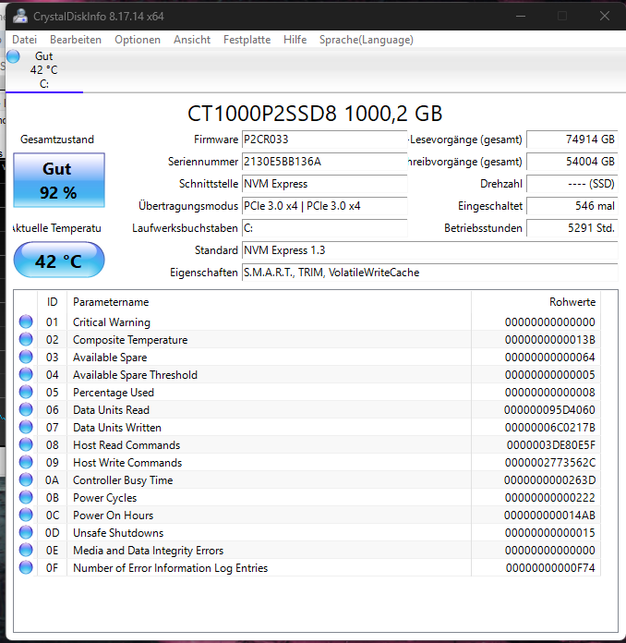626x643 pixels.
Task: Click the status icon for Host Read Commands
Action: 26,445
